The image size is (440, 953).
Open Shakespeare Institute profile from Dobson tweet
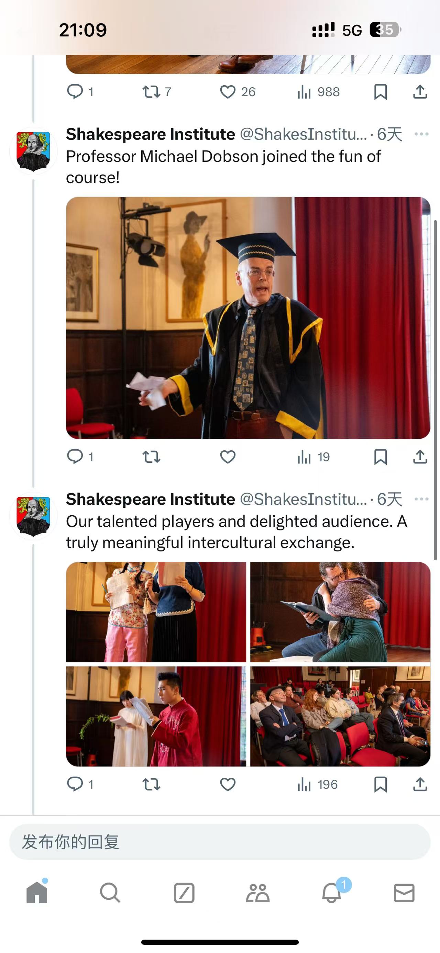point(33,151)
